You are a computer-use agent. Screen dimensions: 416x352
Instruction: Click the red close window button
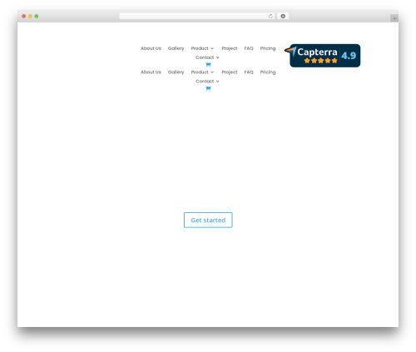(24, 17)
